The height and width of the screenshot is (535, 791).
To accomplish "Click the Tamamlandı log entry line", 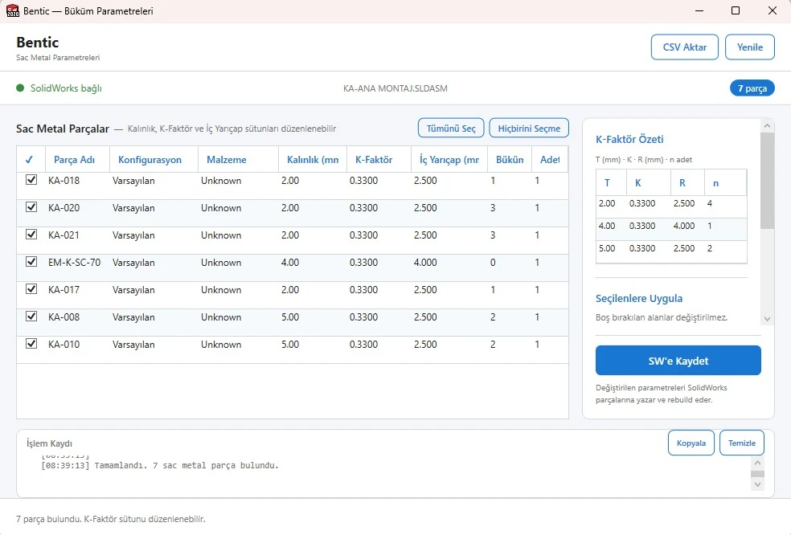I will click(x=160, y=465).
